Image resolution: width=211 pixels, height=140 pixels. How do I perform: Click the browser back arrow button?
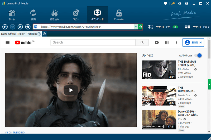(5, 27)
